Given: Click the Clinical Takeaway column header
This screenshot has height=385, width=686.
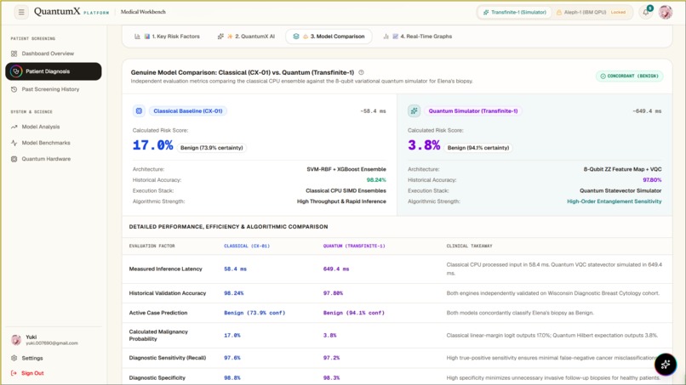Looking at the screenshot, I should tap(469, 246).
